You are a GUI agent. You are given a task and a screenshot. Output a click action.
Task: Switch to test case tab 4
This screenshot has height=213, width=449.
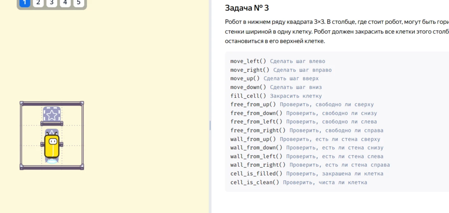pyautogui.click(x=65, y=3)
